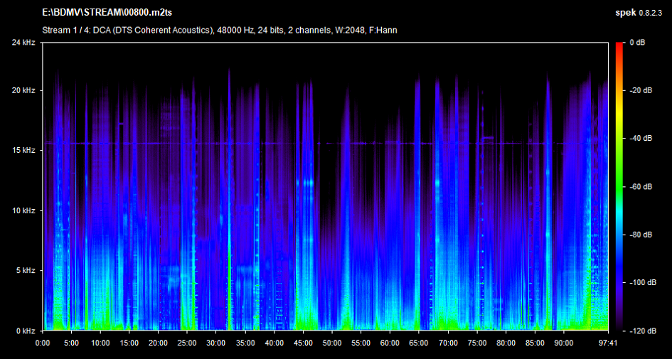The height and width of the screenshot is (359, 672).
Task: Click the 15 kHz frequency axis label
Action: (x=23, y=151)
